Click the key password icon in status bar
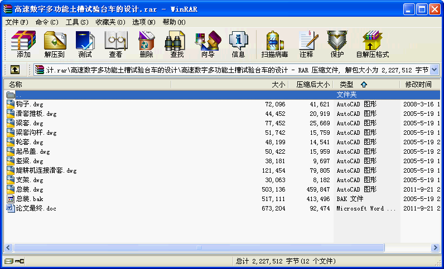Screen dimensions: 444x269 pos(20,261)
